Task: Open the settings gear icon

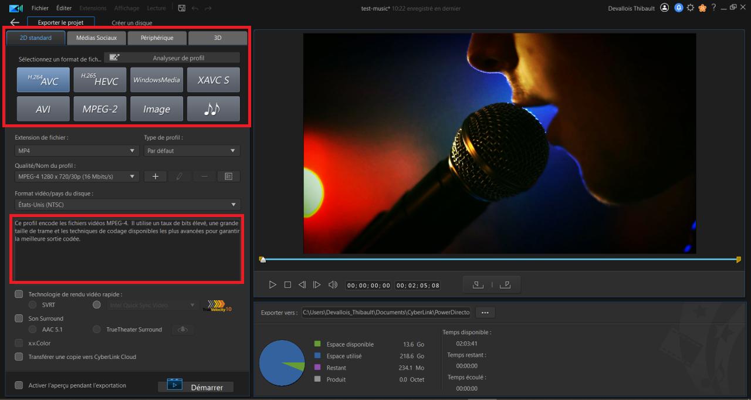Action: point(691,8)
